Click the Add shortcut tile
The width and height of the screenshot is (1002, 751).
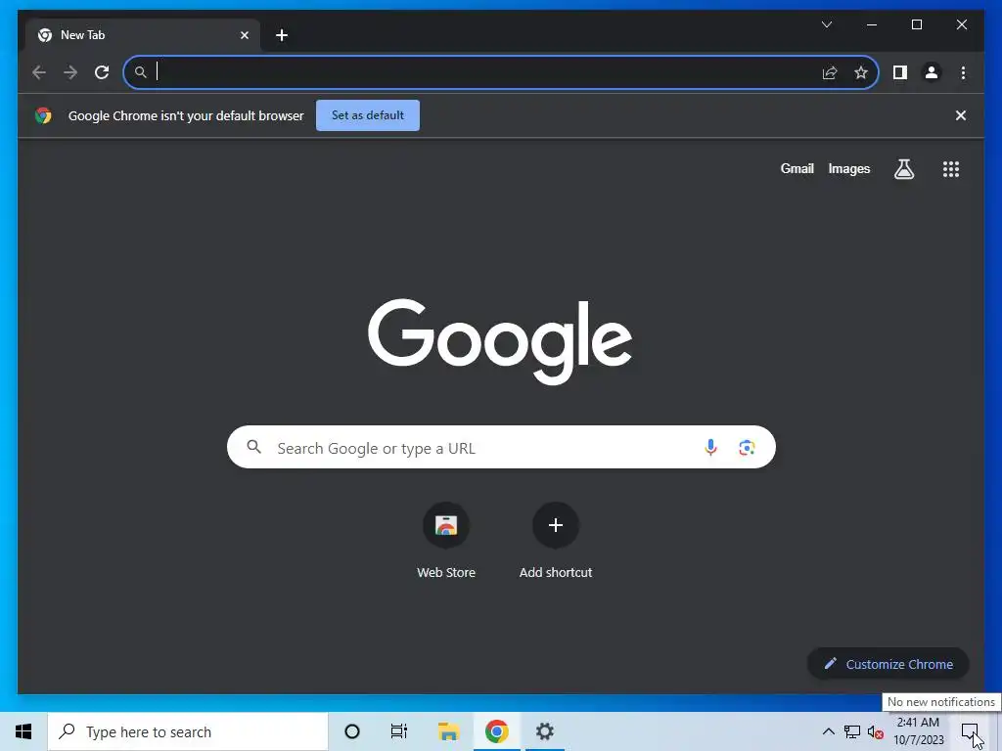pyautogui.click(x=556, y=540)
